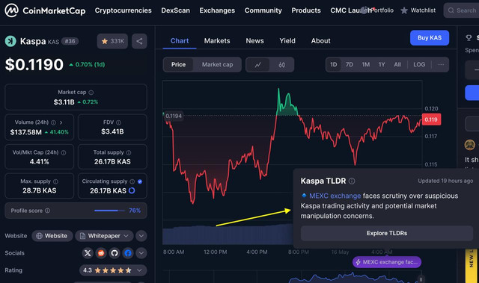Show Market cap info tooltip icon
The width and height of the screenshot is (479, 283).
(x=91, y=93)
